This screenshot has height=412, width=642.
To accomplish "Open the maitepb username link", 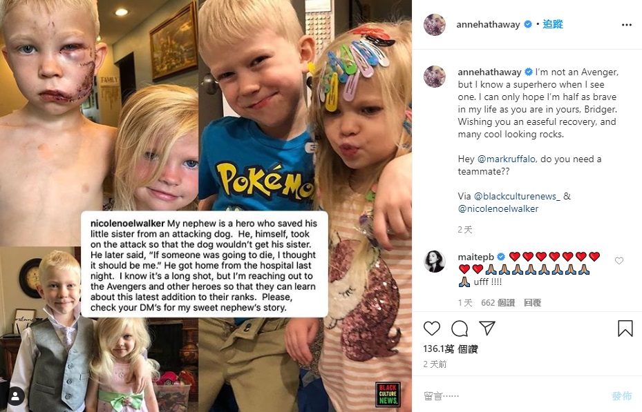I will (x=475, y=257).
